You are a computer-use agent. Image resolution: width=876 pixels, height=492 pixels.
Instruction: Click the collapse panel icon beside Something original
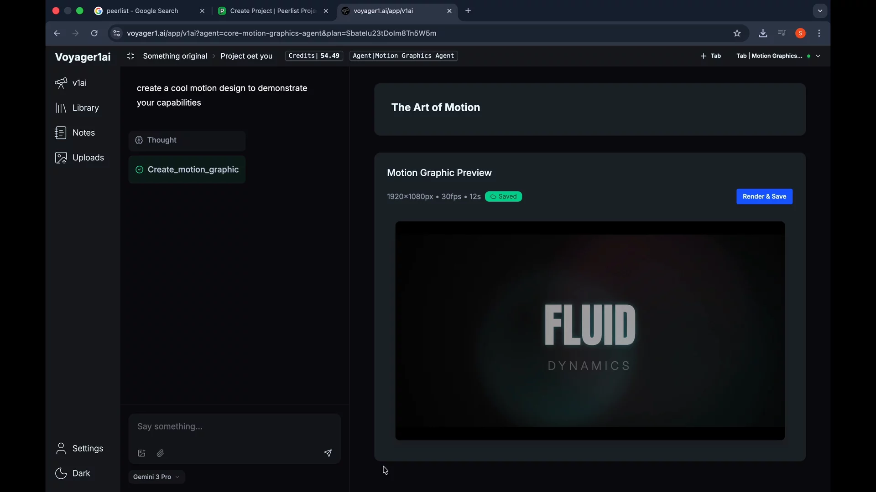click(x=130, y=56)
